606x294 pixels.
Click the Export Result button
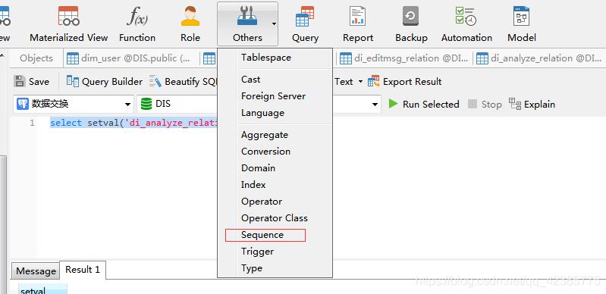[405, 82]
